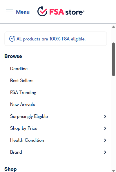
Task: Open the Shop by Price link
Action: click(x=24, y=128)
